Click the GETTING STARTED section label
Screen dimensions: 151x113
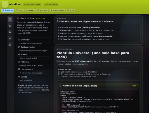[x=64, y=49]
